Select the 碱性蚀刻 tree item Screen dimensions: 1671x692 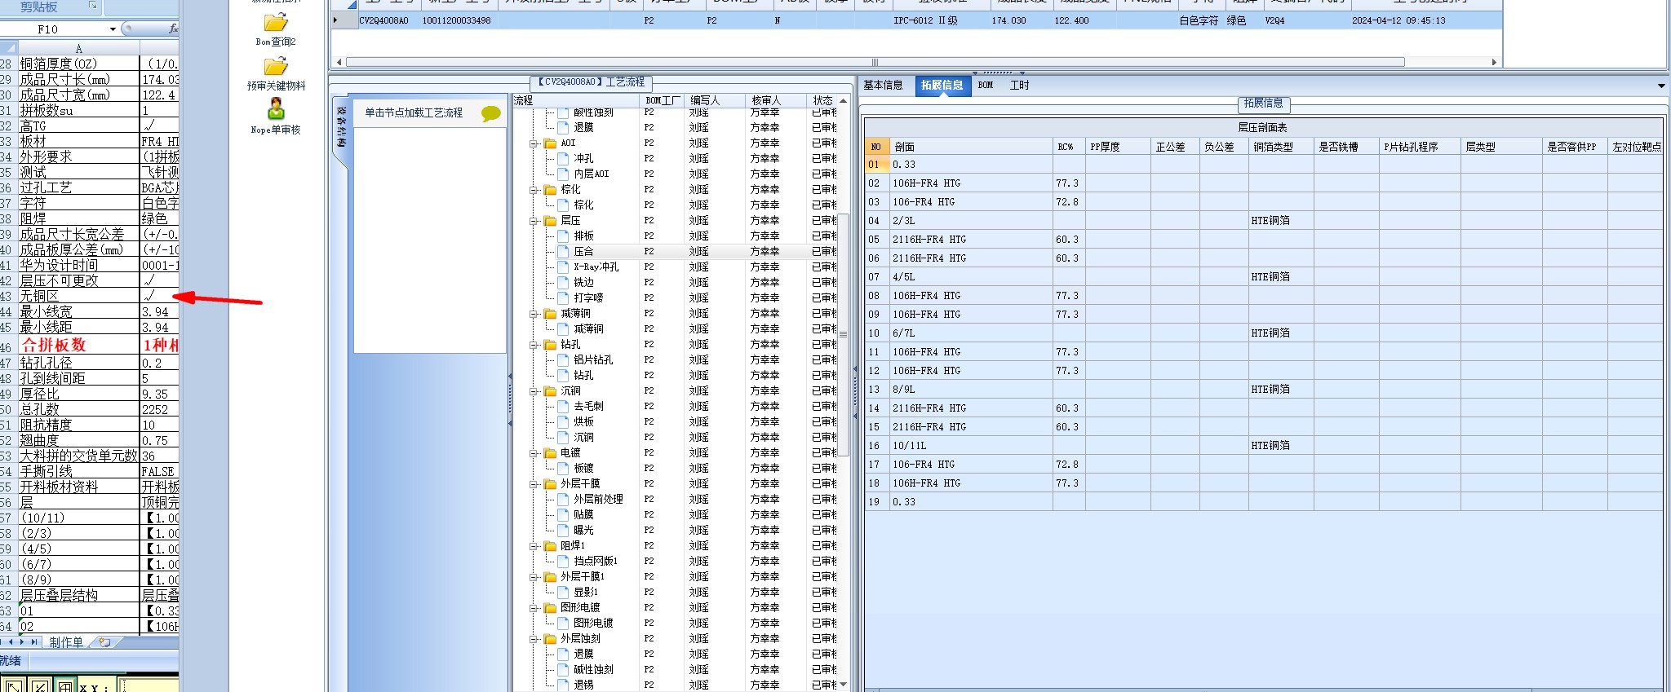(x=593, y=670)
